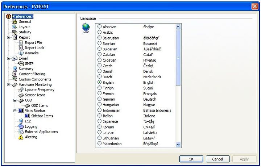The height and width of the screenshot is (167, 261).
Task: Select the Lithuanian radio button
Action: (99, 138)
